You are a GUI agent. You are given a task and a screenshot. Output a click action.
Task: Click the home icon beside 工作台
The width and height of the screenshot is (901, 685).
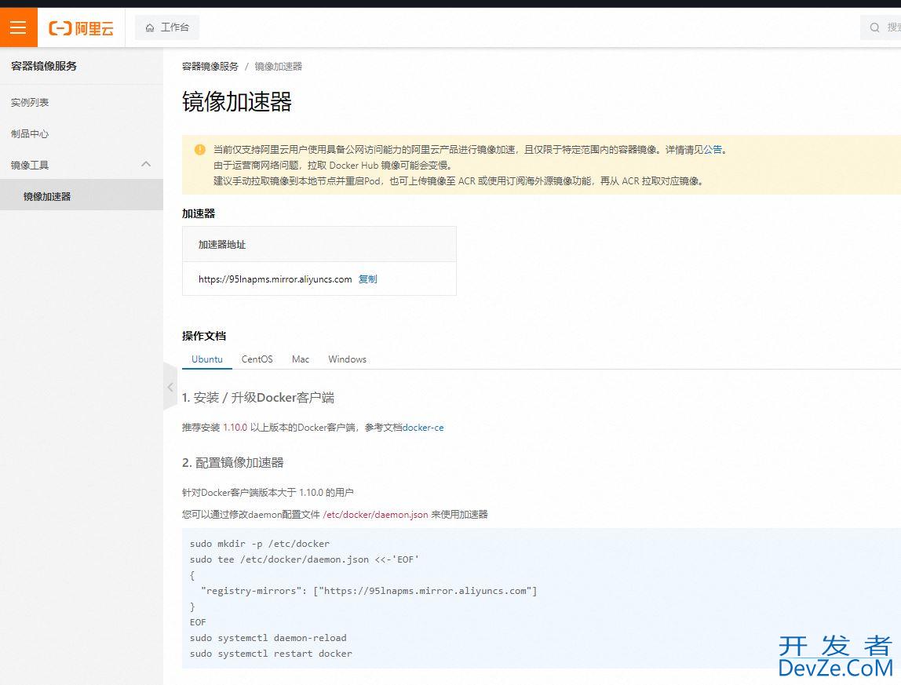150,27
